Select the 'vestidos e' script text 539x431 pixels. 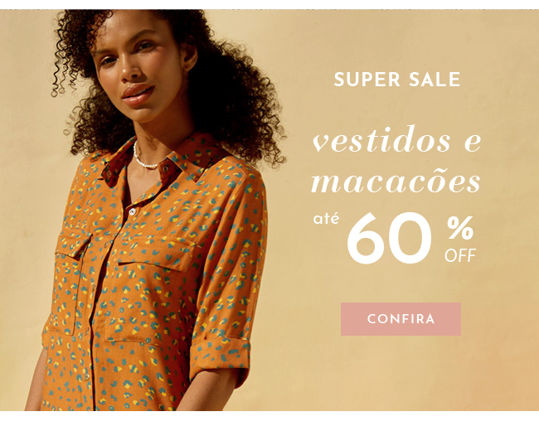397,140
